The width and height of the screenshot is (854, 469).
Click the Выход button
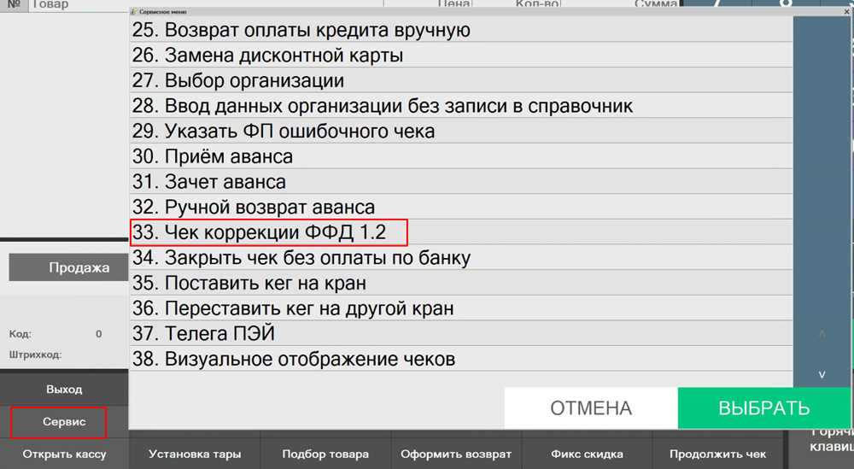pyautogui.click(x=64, y=390)
